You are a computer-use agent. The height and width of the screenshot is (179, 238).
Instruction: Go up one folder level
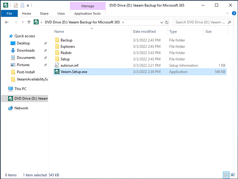tap(29, 22)
